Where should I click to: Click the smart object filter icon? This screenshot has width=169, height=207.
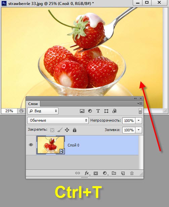[114, 111]
